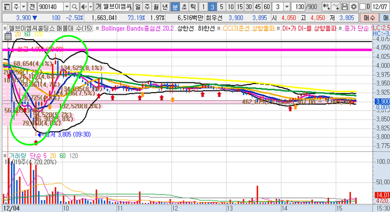390x212 pixels.
Task: Click the square marker before CCI기준선 label
Action: [219, 28]
